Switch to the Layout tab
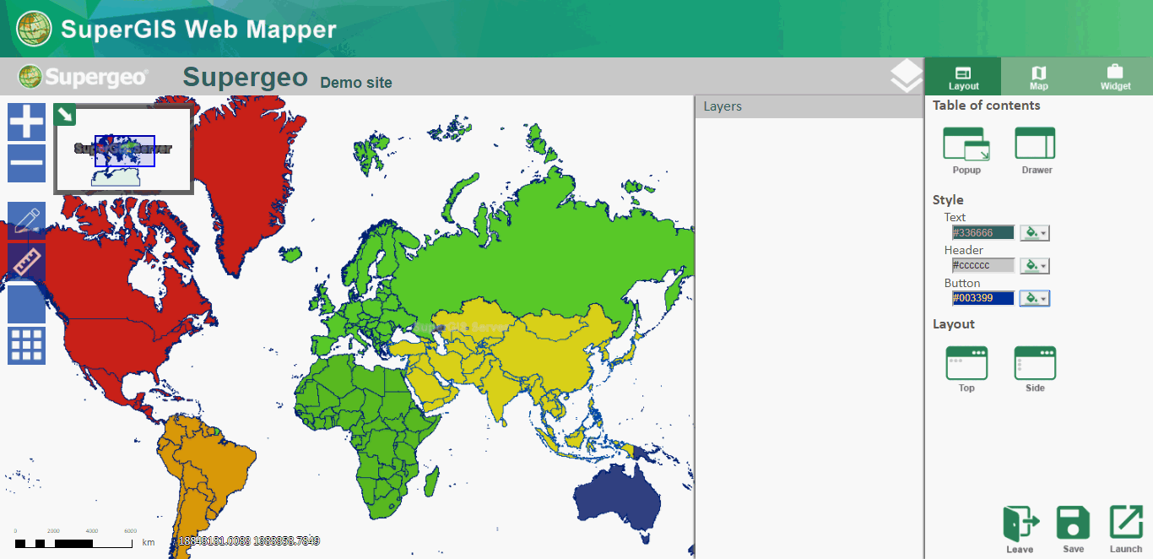 (963, 77)
